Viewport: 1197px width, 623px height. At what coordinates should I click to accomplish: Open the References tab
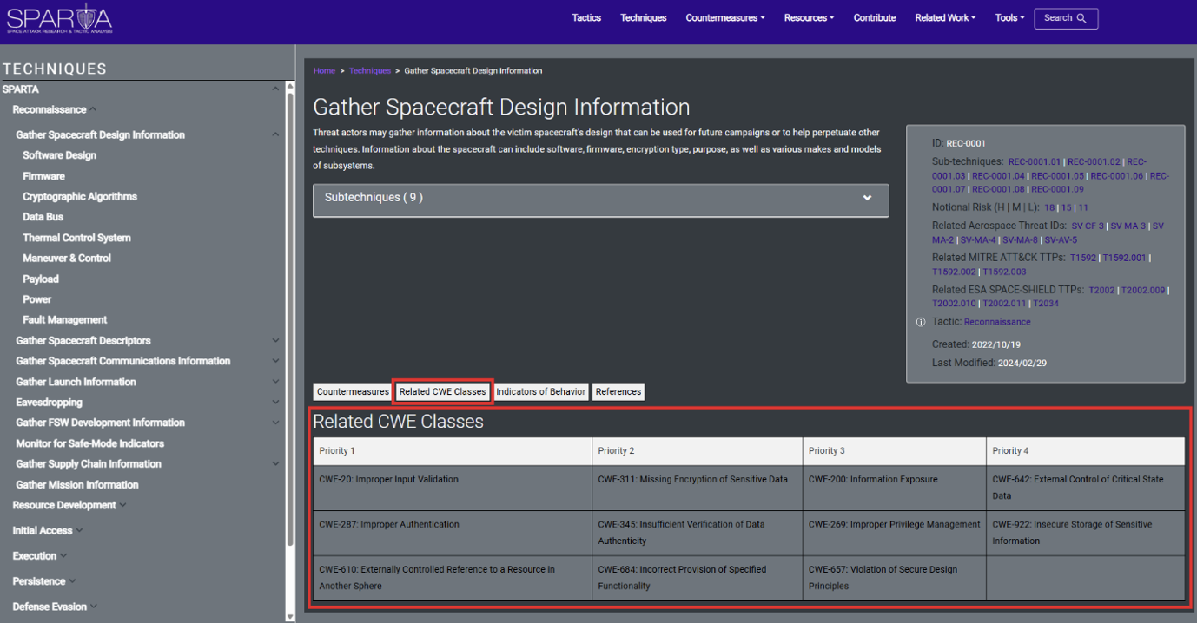[x=618, y=392]
